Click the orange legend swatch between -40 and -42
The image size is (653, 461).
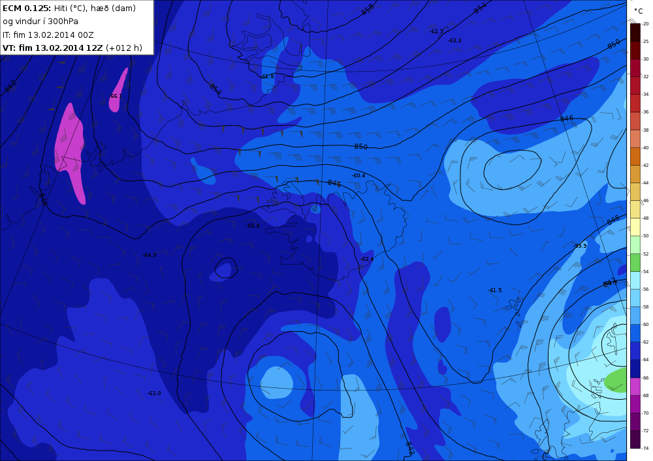click(x=635, y=156)
